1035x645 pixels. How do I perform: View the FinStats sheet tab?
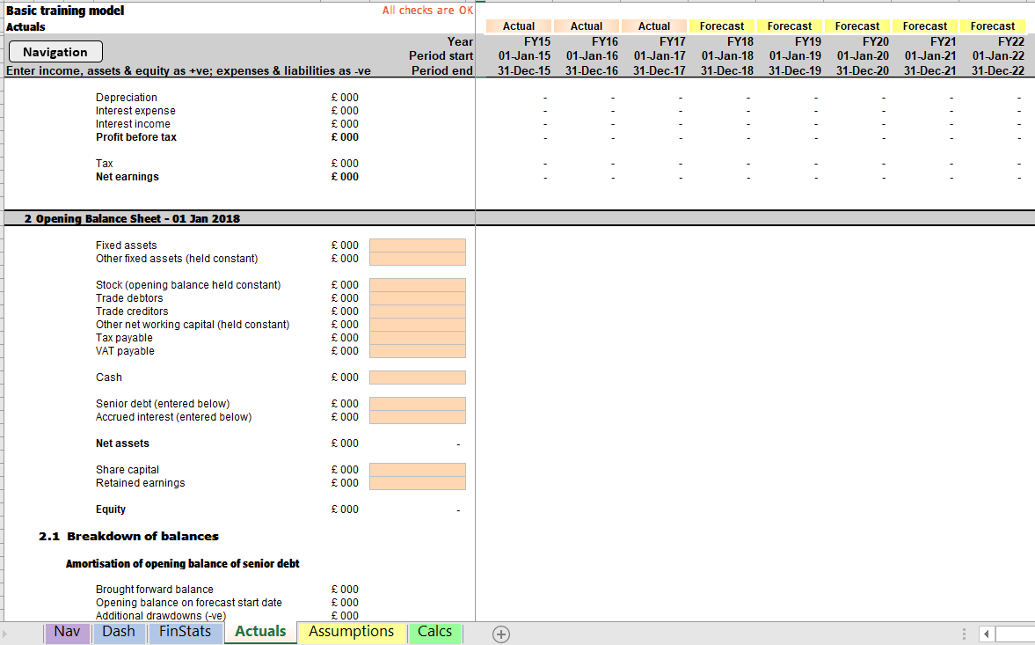point(186,633)
